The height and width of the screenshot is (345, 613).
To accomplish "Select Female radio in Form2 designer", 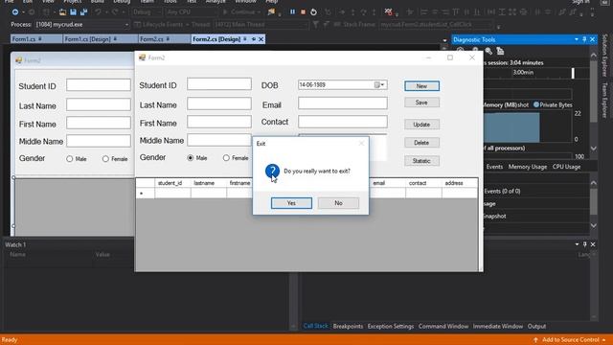I will click(105, 159).
